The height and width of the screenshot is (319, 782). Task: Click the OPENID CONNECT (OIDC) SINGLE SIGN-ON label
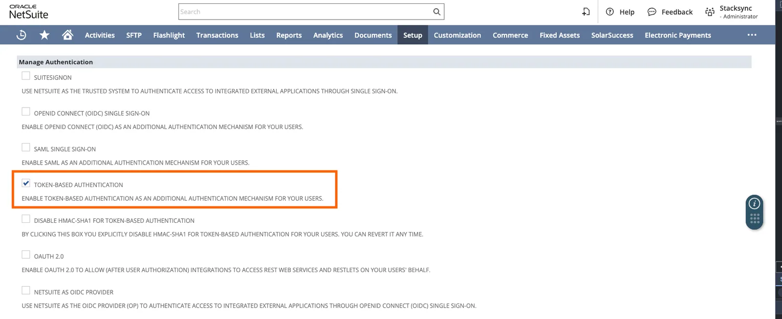92,113
